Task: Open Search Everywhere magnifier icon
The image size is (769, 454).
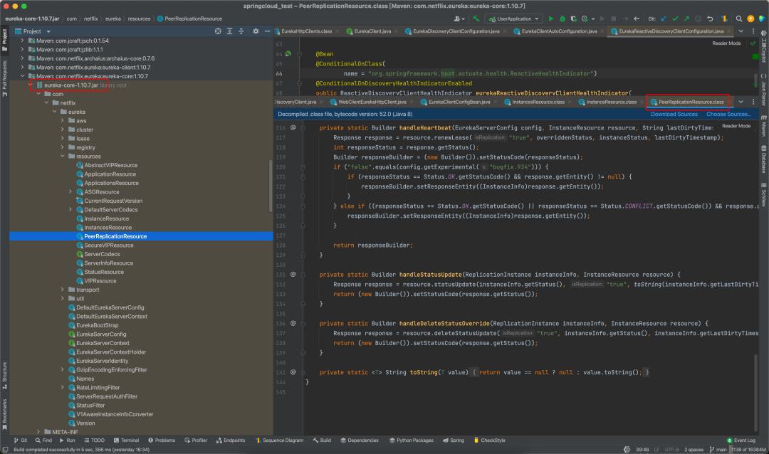Action: [x=738, y=19]
